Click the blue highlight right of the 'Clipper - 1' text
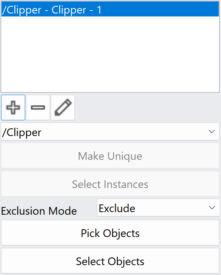This screenshot has height=275, width=221. (x=160, y=10)
